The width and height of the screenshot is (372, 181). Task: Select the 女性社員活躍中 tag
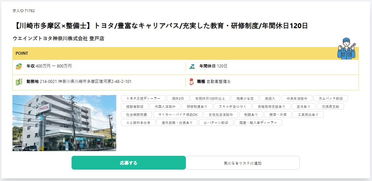tap(221, 115)
